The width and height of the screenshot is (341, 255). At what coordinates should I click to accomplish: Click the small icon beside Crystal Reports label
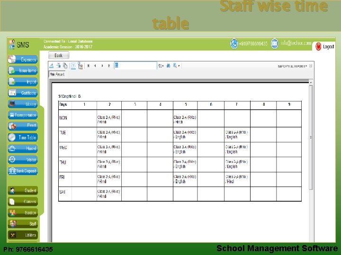(x=311, y=66)
